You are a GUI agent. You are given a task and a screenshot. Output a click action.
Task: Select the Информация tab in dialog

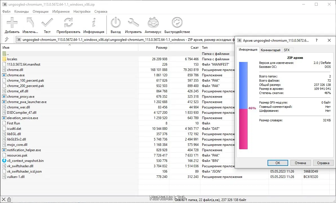(248, 50)
